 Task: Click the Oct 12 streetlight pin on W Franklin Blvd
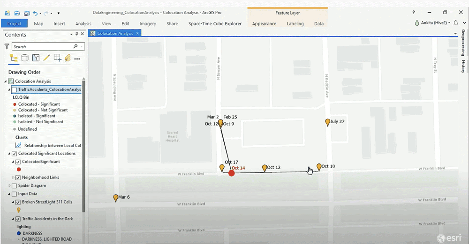coord(265,168)
